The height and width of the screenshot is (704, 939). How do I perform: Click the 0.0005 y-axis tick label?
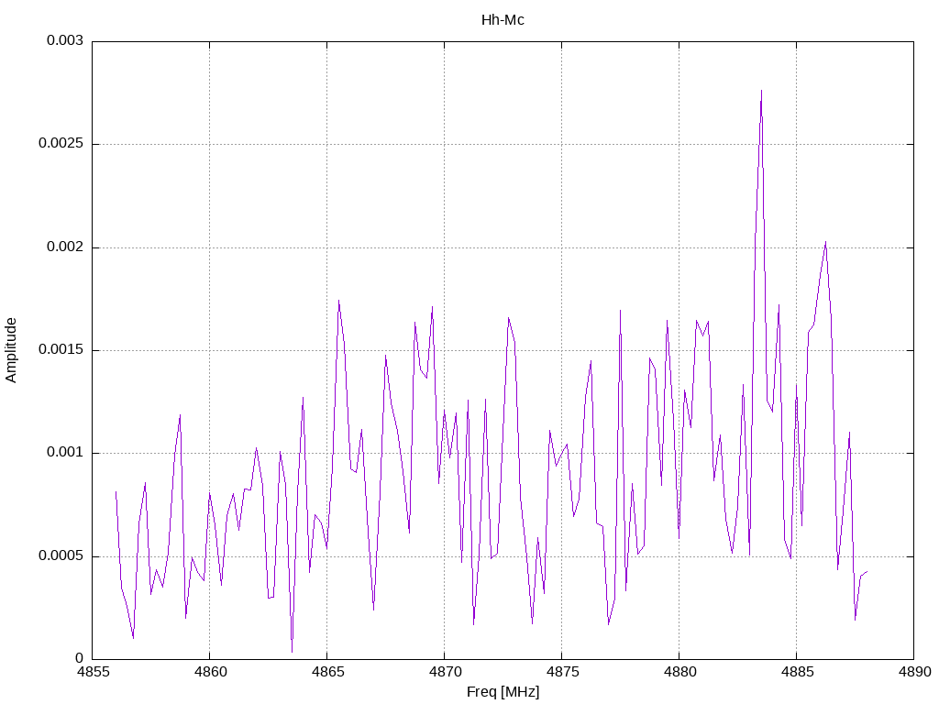coord(61,555)
